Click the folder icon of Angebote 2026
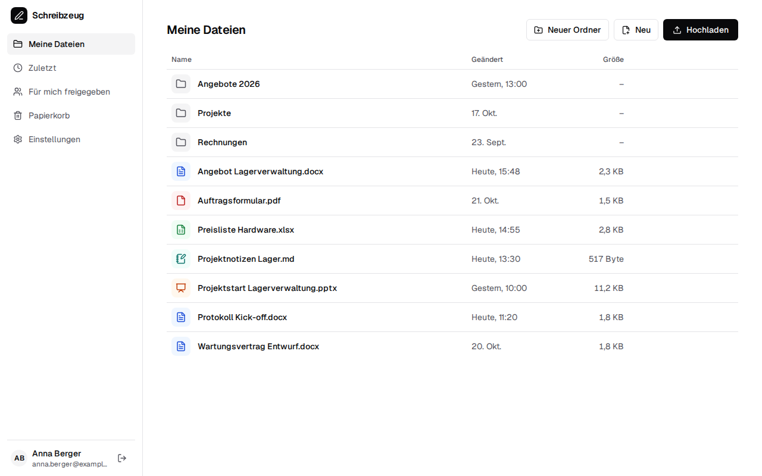Viewport: 762px width, 476px height. pos(181,84)
